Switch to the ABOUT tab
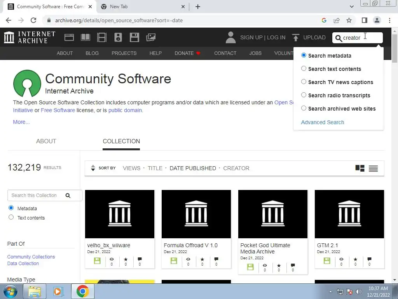398x299 pixels. tap(46, 141)
